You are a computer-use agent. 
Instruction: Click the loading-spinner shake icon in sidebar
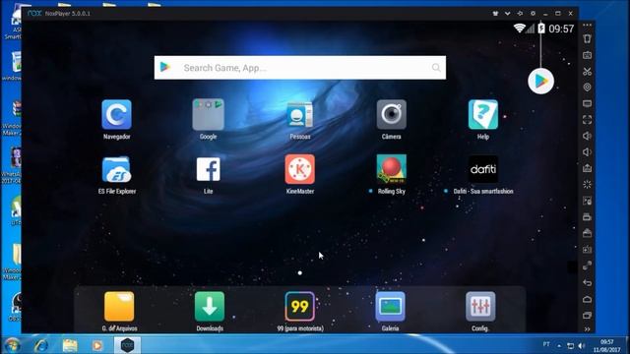(587, 184)
